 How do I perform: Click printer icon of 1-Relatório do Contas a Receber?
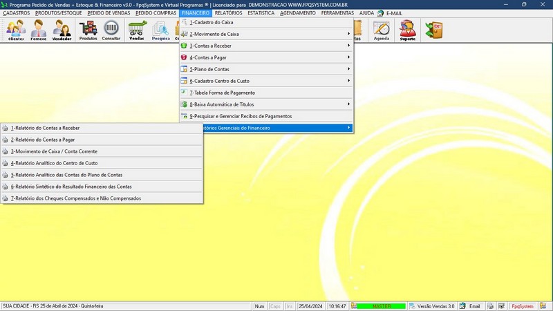pyautogui.click(x=5, y=128)
